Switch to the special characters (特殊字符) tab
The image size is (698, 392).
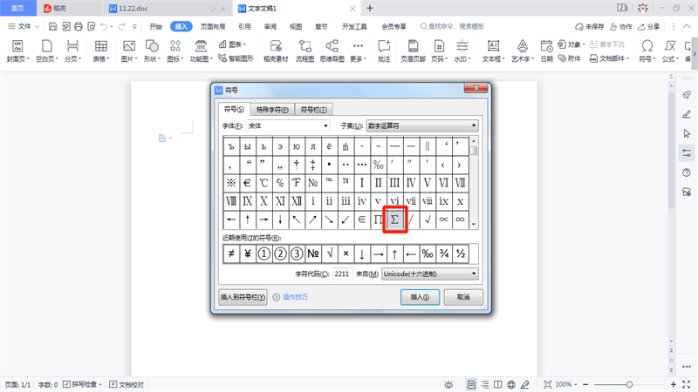271,110
